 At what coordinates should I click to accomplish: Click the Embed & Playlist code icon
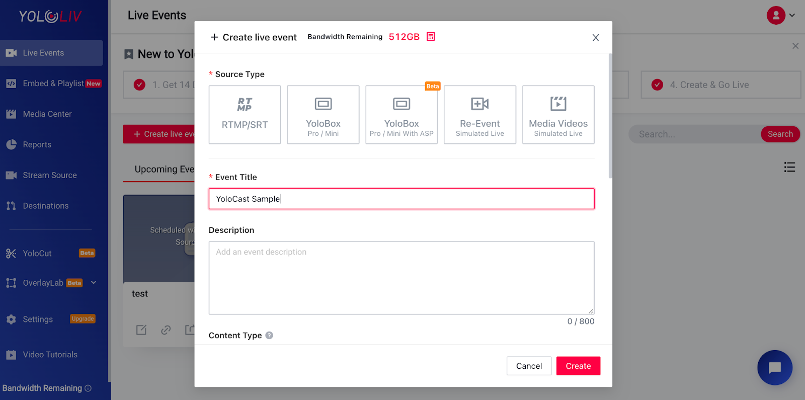click(11, 84)
